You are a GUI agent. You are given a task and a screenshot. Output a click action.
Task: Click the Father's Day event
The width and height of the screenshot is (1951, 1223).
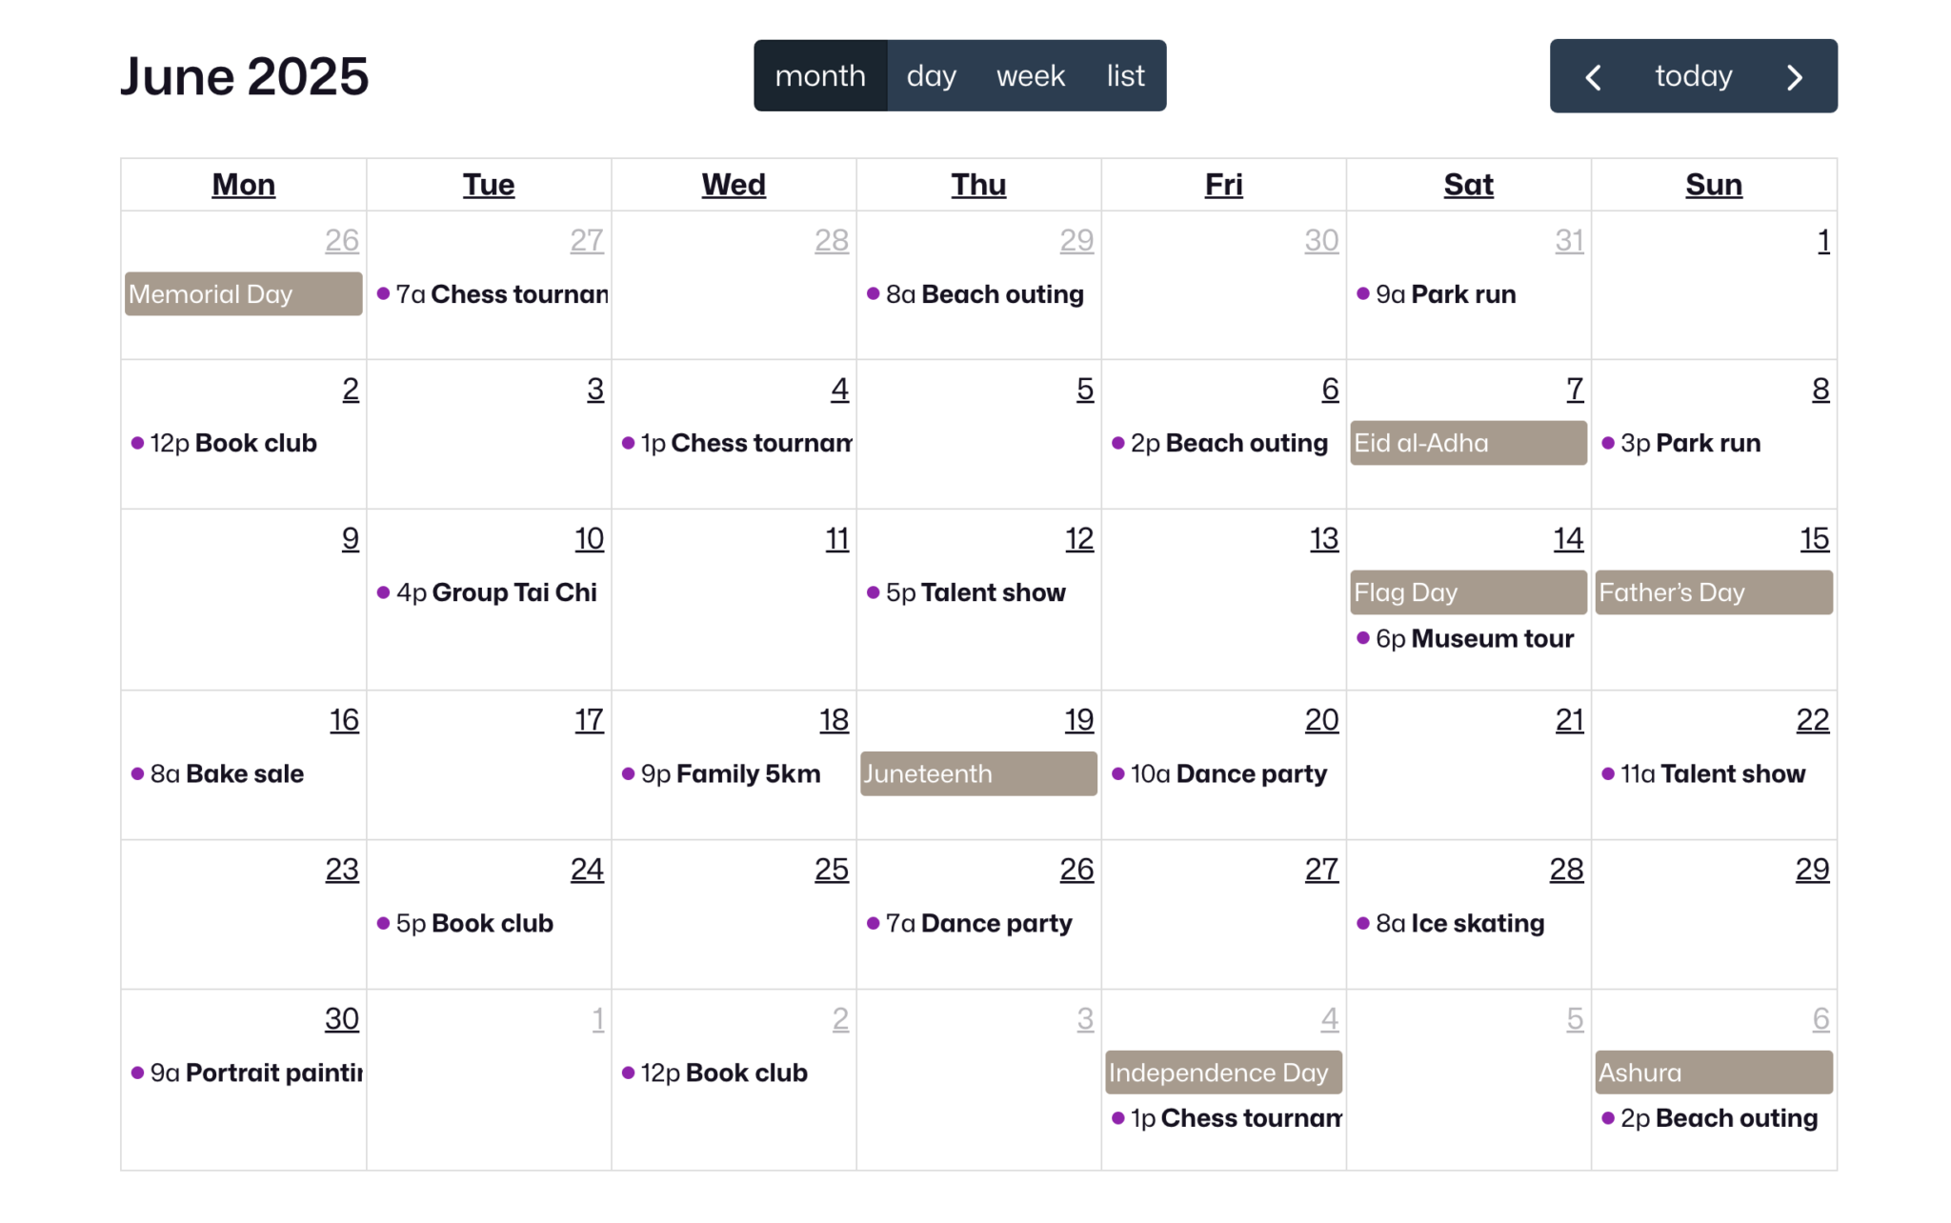coord(1713,592)
